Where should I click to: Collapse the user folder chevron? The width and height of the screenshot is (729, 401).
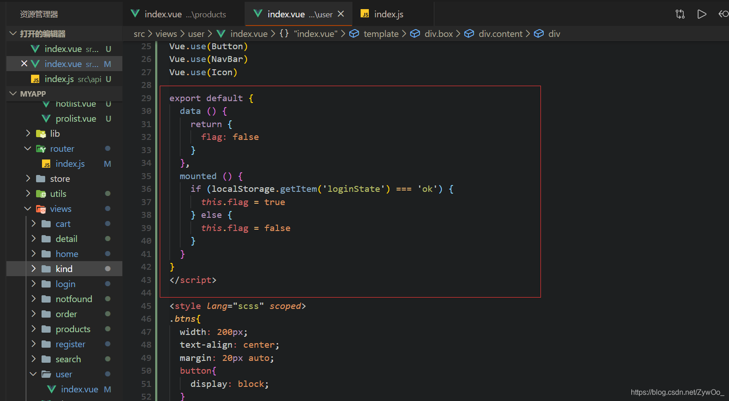(33, 374)
